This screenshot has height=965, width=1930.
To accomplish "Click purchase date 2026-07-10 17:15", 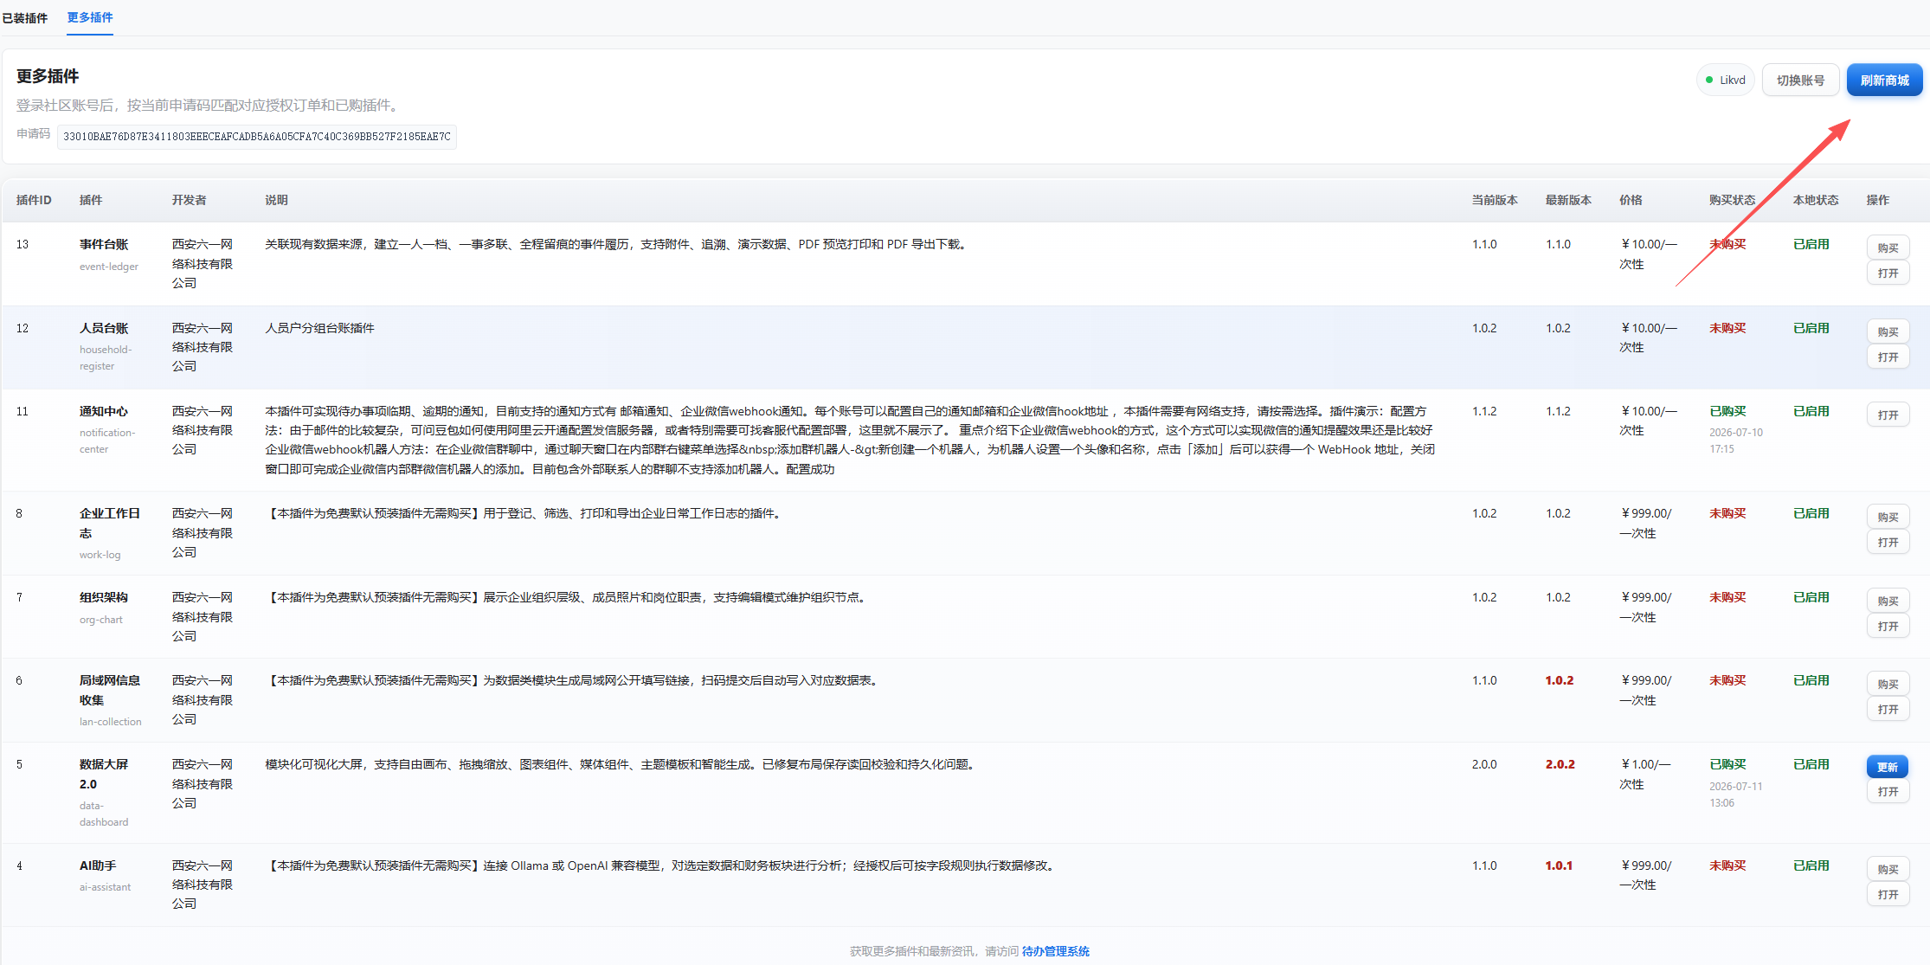I will [x=1736, y=441].
